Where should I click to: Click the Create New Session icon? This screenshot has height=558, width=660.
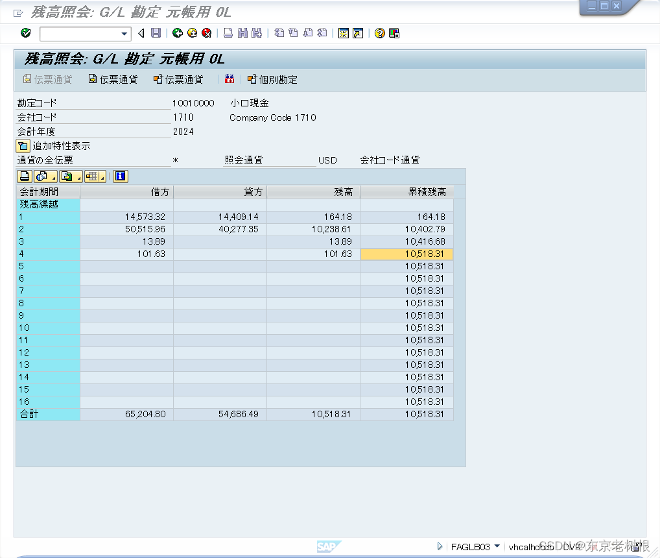344,33
